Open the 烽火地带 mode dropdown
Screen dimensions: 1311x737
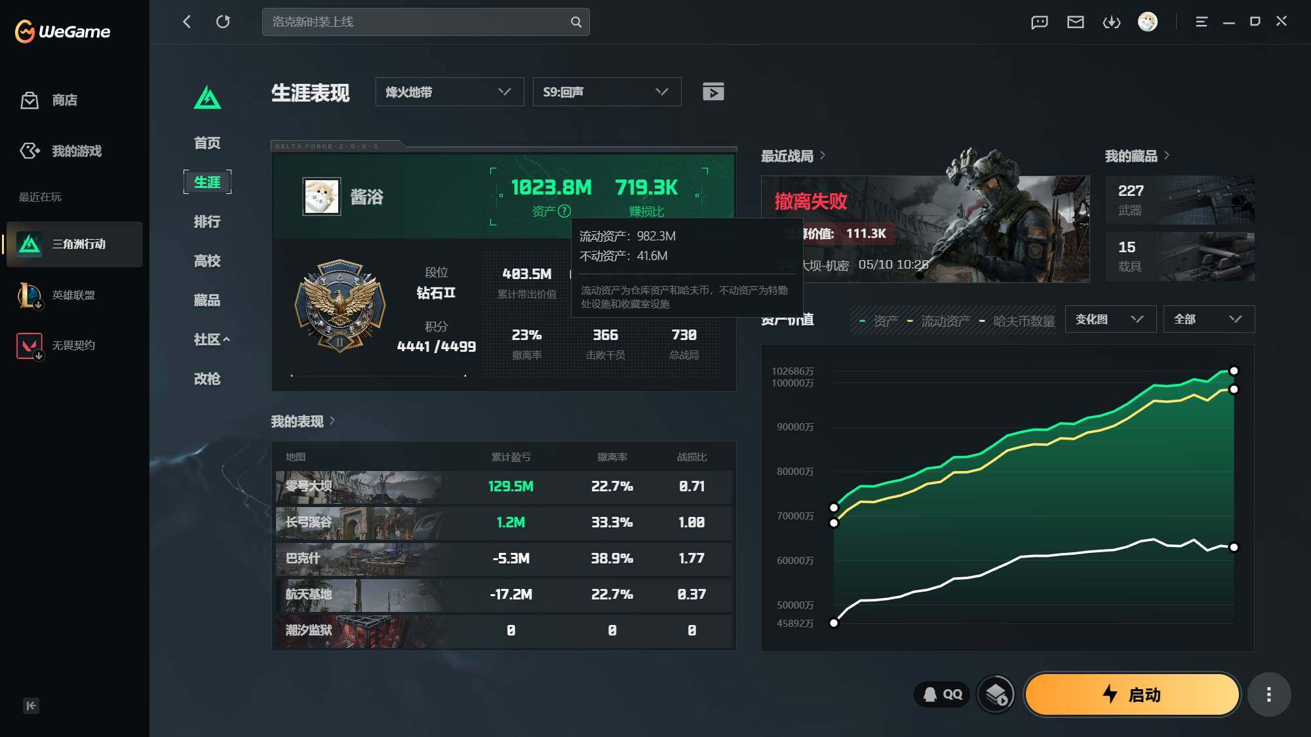point(450,92)
